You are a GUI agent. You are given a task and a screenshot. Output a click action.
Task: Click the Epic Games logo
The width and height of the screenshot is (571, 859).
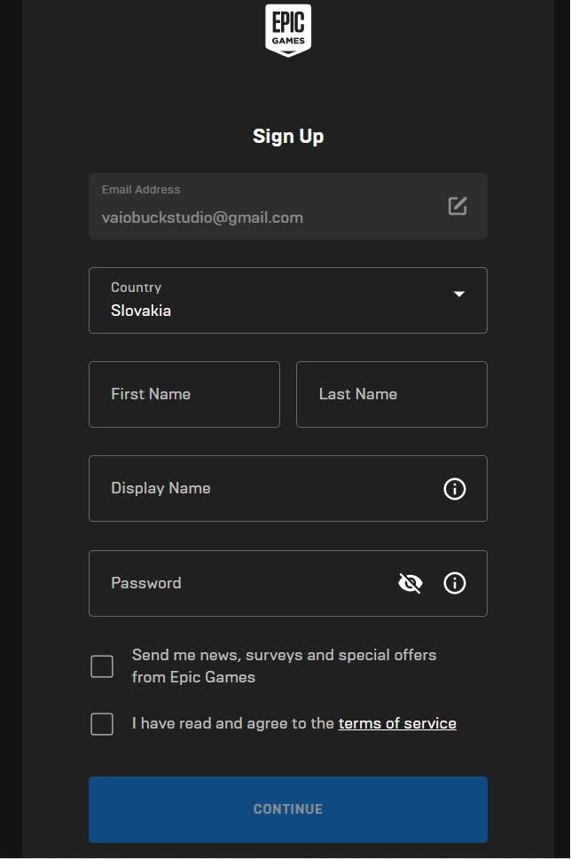click(288, 29)
